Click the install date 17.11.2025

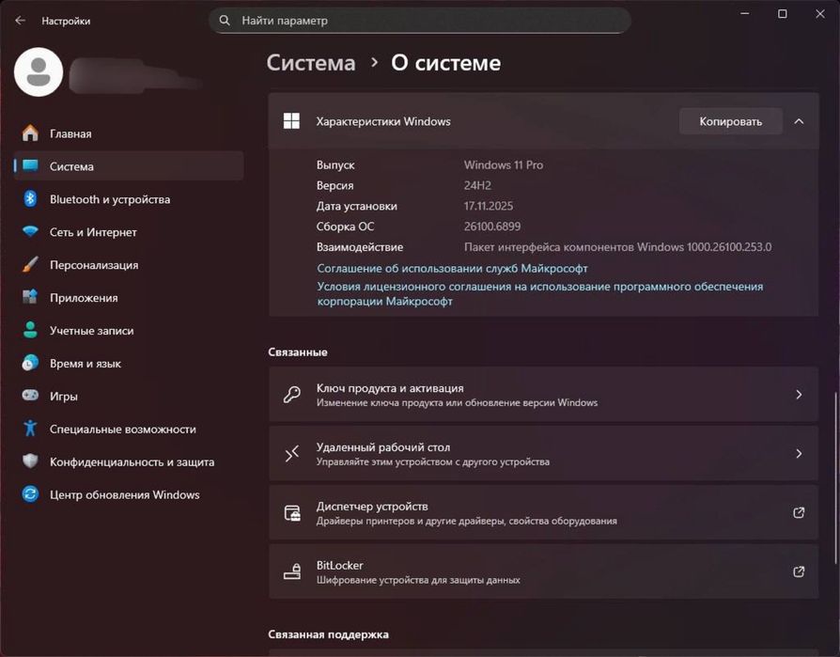pyautogui.click(x=488, y=206)
